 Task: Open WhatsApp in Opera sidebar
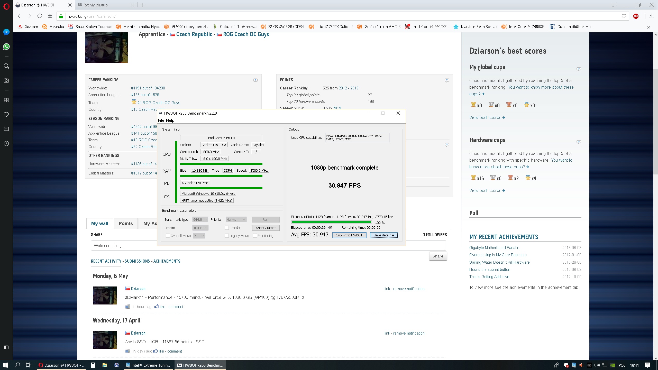6,47
